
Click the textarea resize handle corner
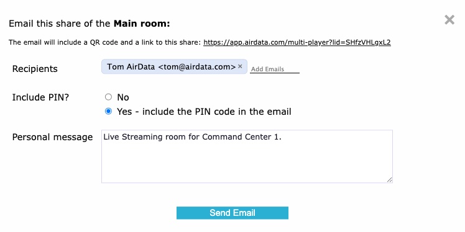point(389,180)
